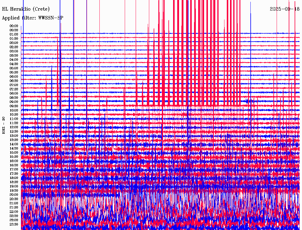Click the '14:30' time label
Screen dimensions: 302x230
click(14, 148)
